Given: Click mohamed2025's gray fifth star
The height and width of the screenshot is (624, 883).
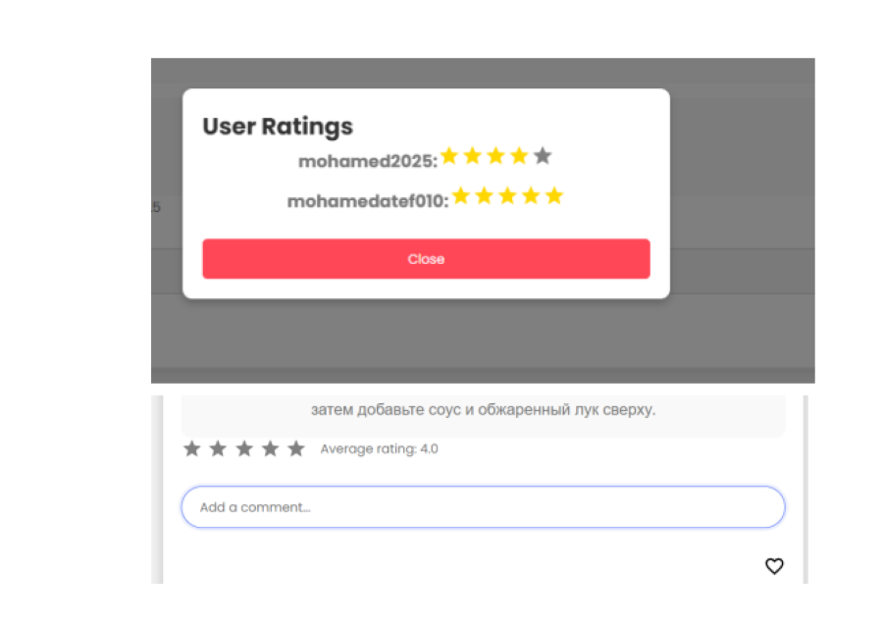Looking at the screenshot, I should click(543, 156).
